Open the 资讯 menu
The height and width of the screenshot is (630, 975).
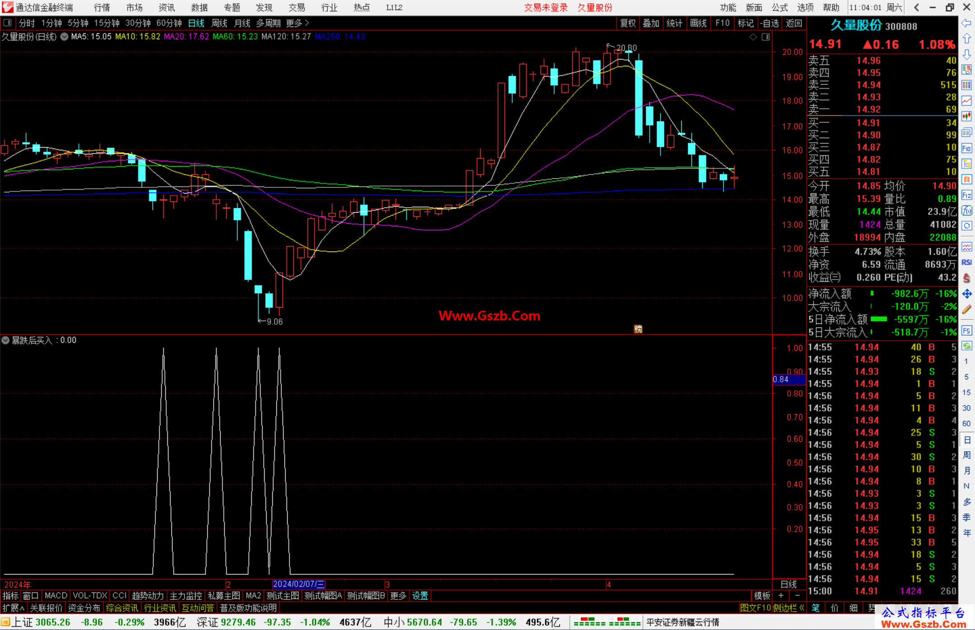pos(167,8)
